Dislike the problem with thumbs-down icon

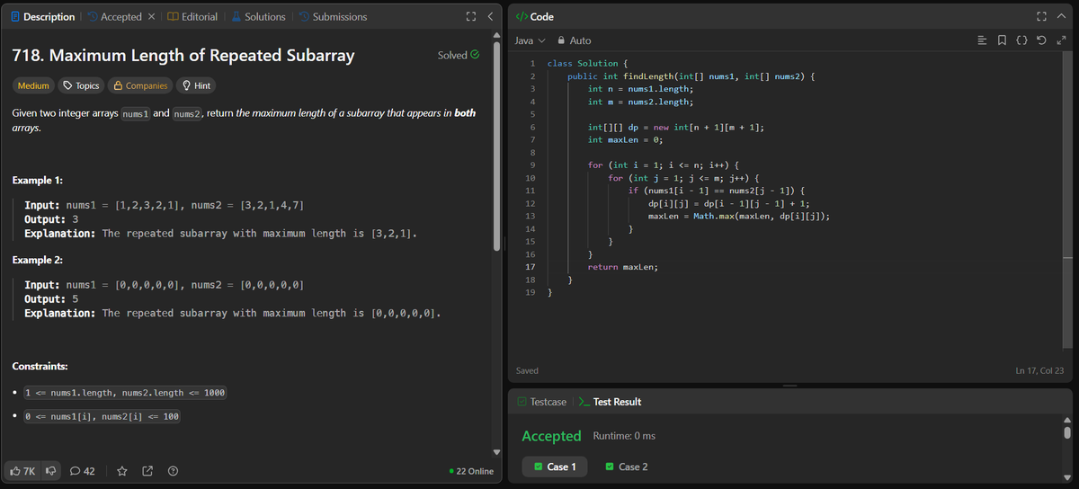[50, 470]
